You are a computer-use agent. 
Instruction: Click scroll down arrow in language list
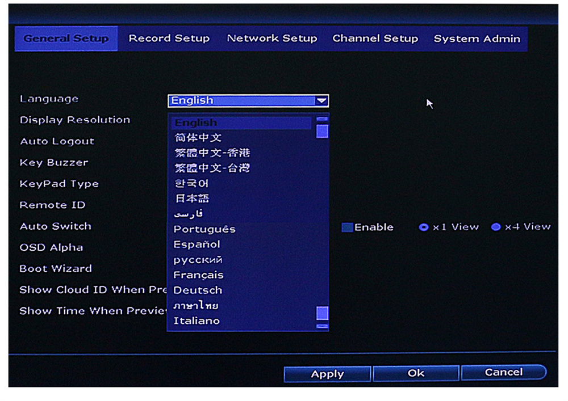pos(322,326)
